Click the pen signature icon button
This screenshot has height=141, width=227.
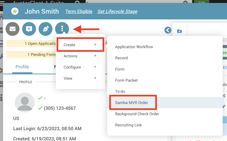point(45,29)
